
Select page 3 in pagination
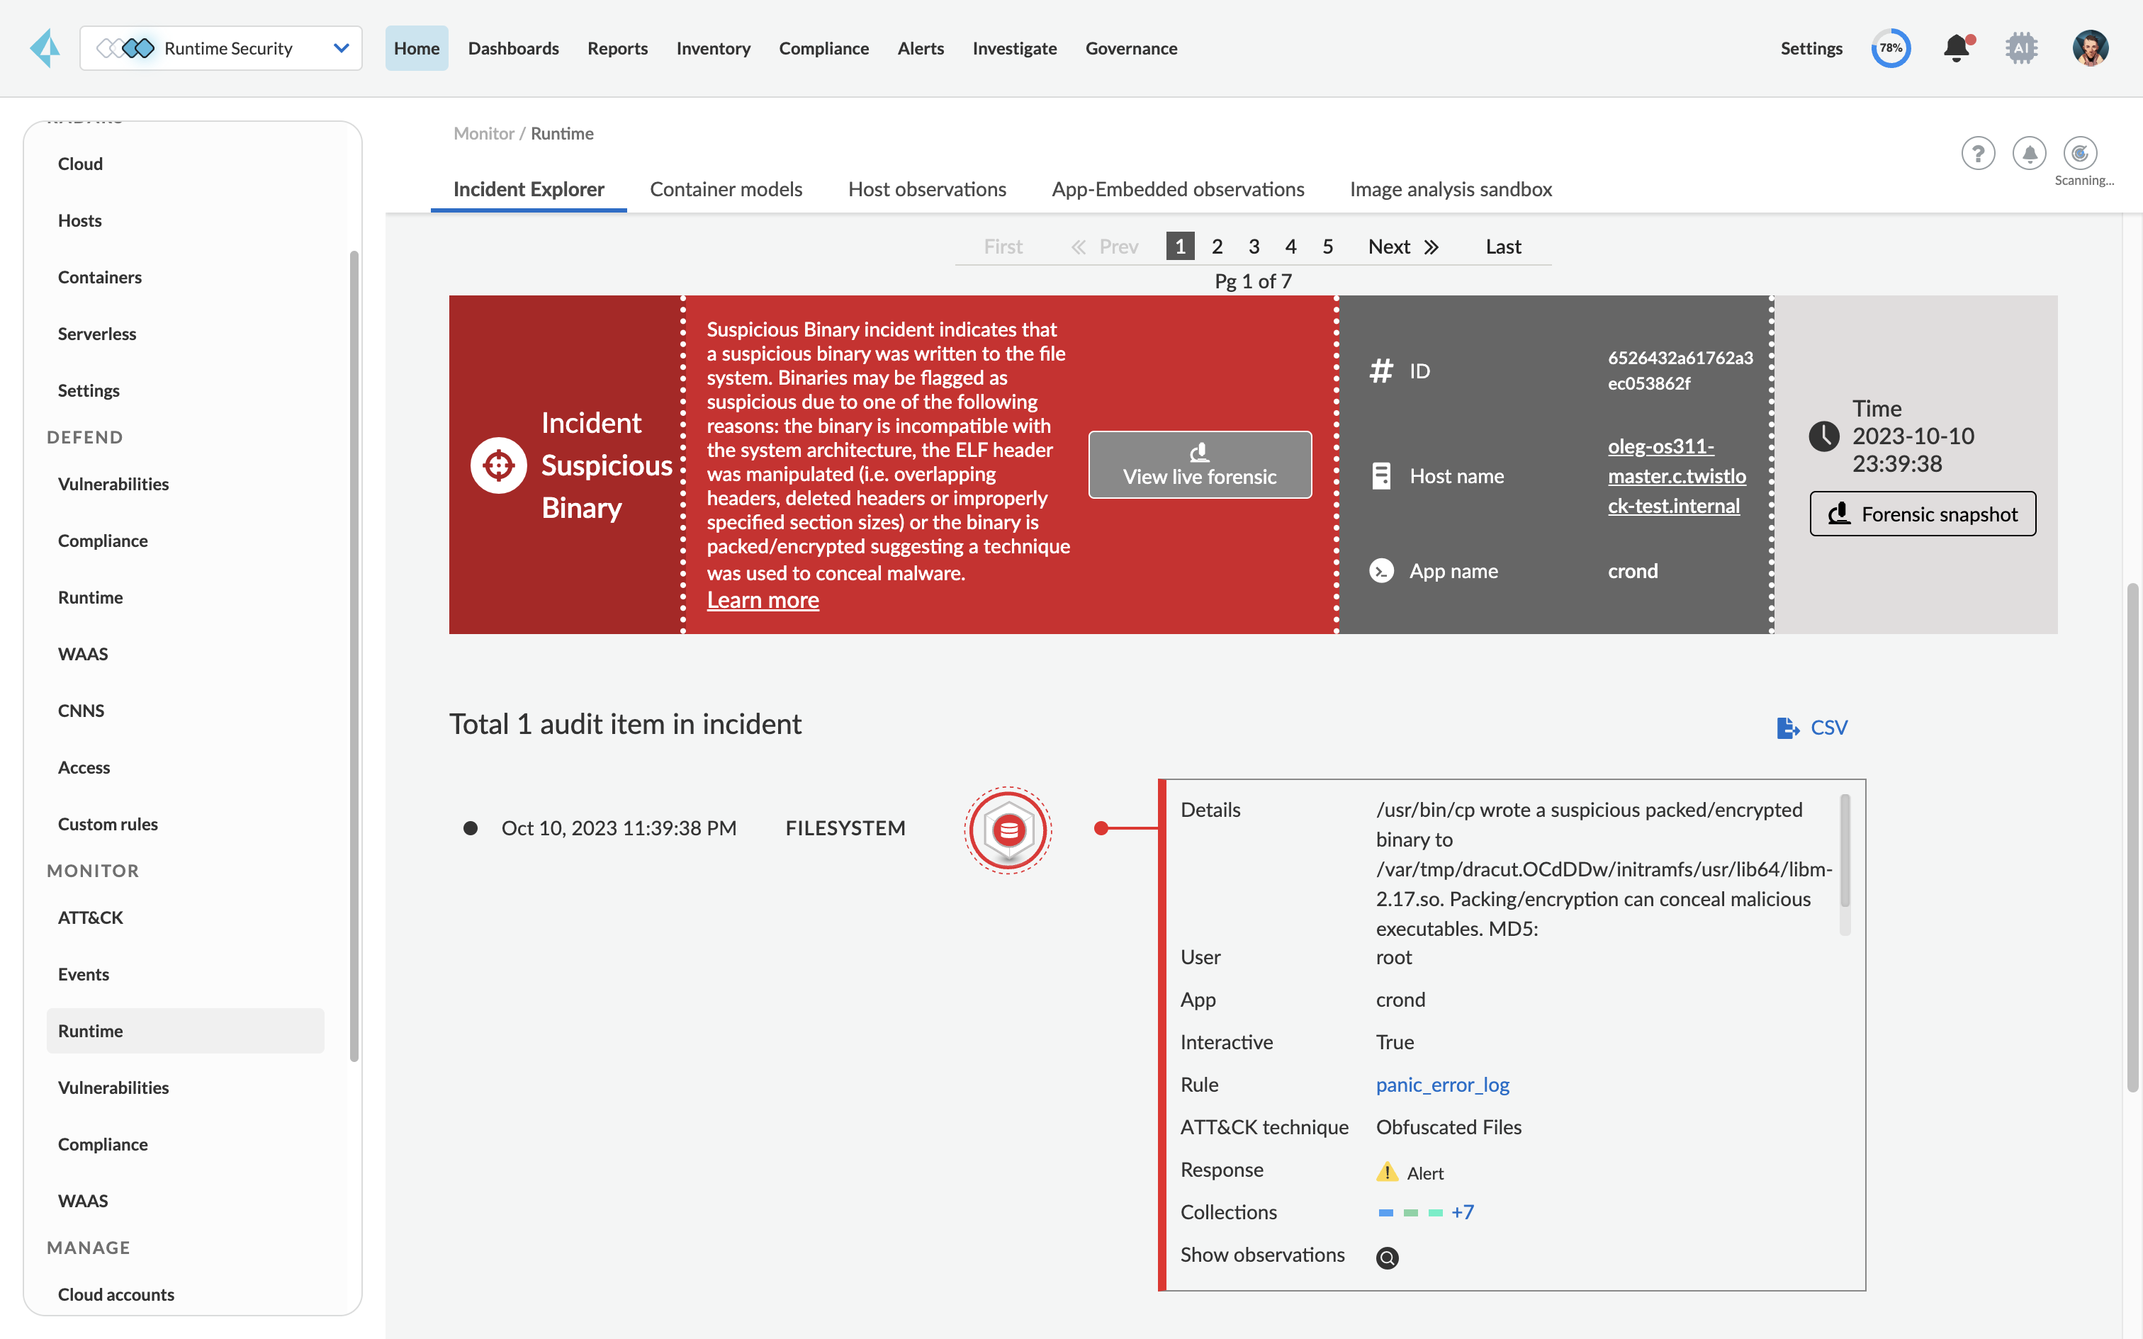tap(1254, 247)
